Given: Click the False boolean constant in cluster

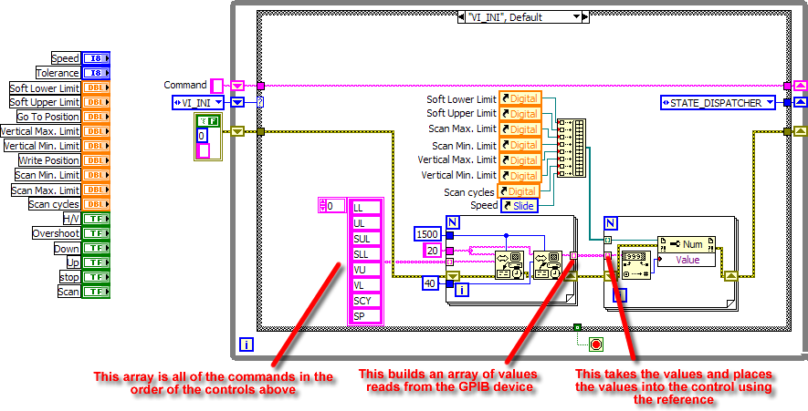Looking at the screenshot, I should pos(208,122).
